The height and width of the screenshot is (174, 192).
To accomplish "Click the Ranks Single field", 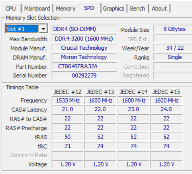I will point(173,57).
